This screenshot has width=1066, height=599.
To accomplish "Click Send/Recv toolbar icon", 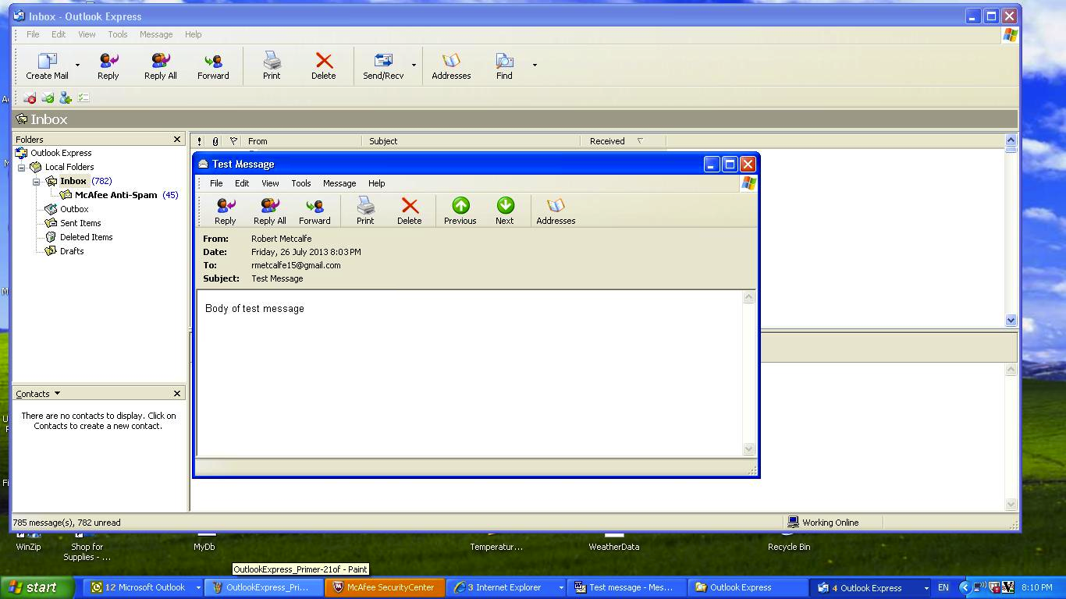I will point(383,66).
